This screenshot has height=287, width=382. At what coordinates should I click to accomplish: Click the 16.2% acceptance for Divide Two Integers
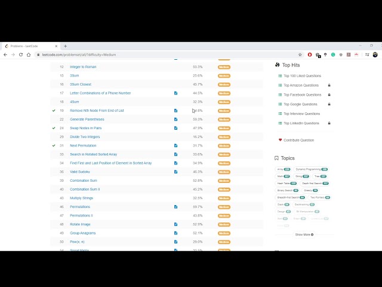tap(198, 137)
